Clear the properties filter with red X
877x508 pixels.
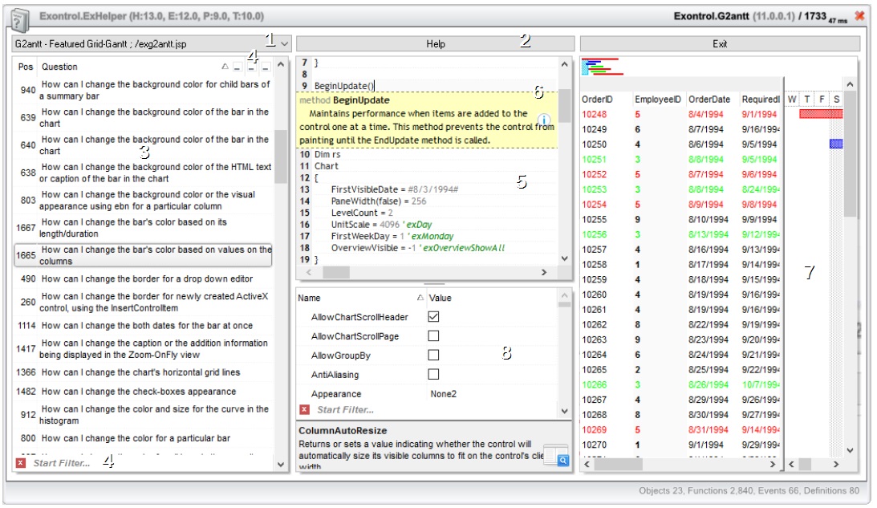coord(304,410)
